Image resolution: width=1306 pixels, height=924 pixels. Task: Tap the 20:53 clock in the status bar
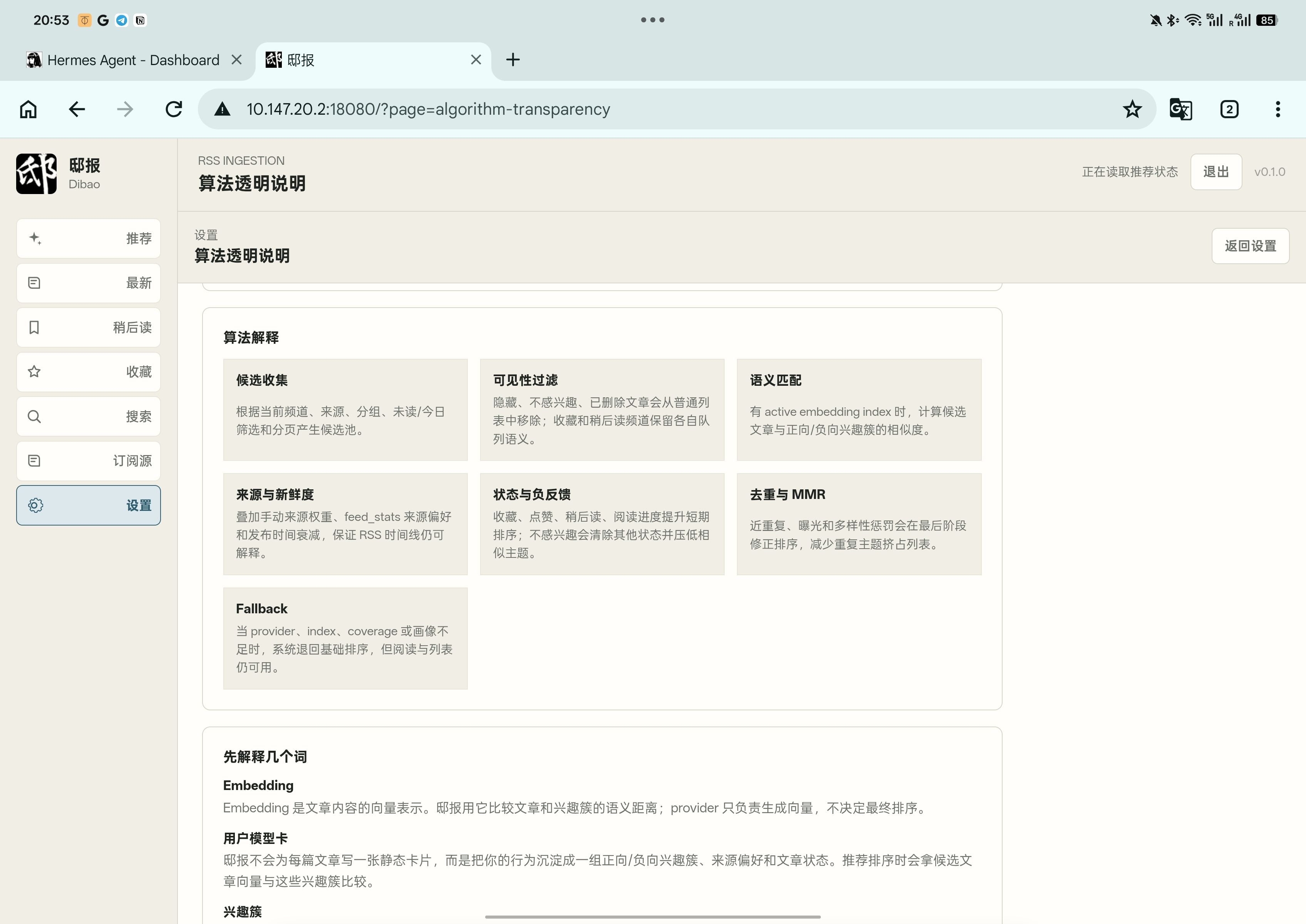[51, 20]
